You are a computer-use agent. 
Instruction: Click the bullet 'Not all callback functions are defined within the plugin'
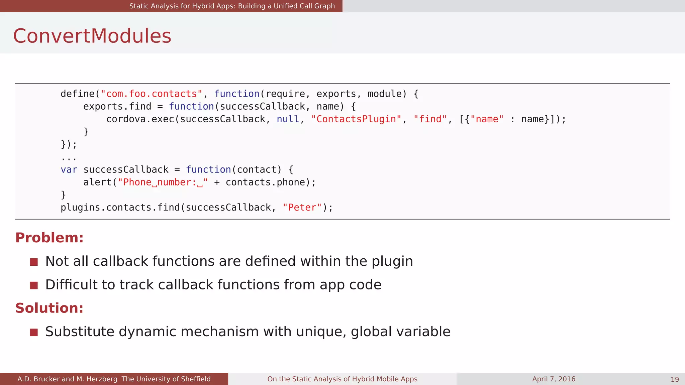[x=229, y=261]
